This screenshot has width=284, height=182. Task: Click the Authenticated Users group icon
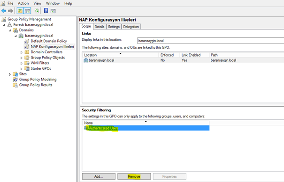86,128
